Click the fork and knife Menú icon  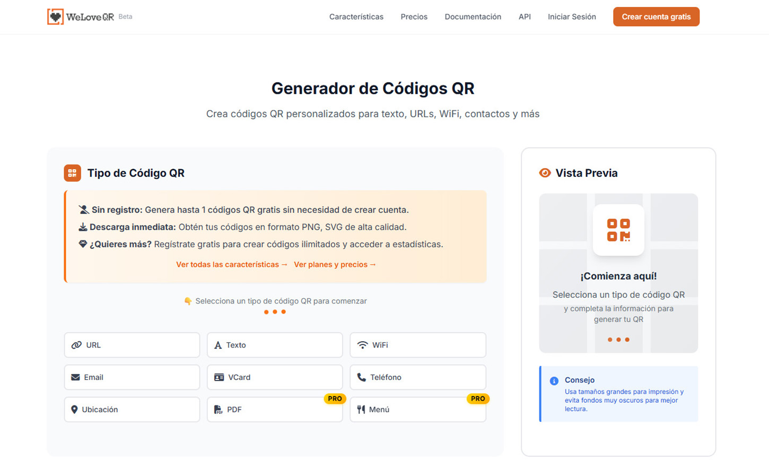(x=361, y=410)
